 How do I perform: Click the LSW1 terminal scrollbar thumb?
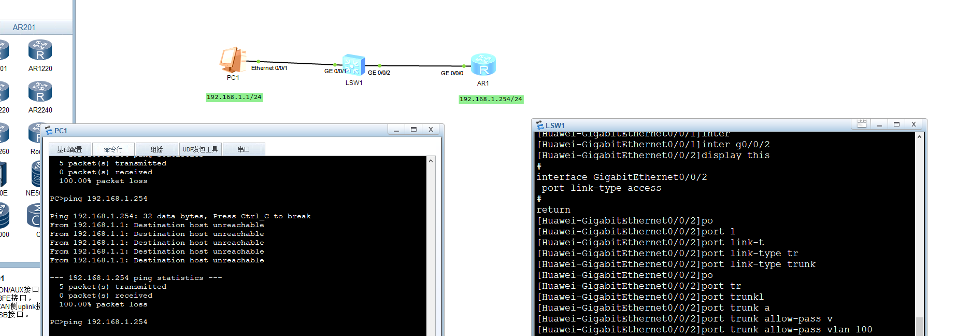pos(919,326)
